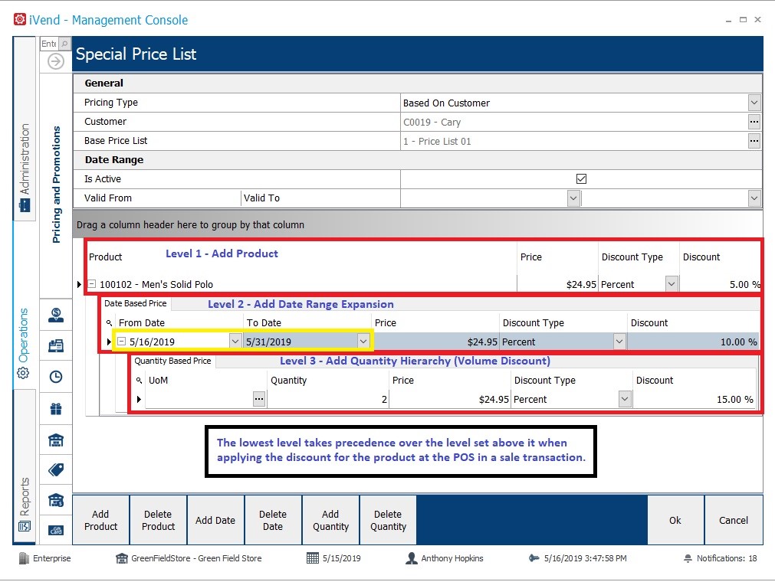The height and width of the screenshot is (582, 775).
Task: Click the Delete Quantity button
Action: [388, 520]
